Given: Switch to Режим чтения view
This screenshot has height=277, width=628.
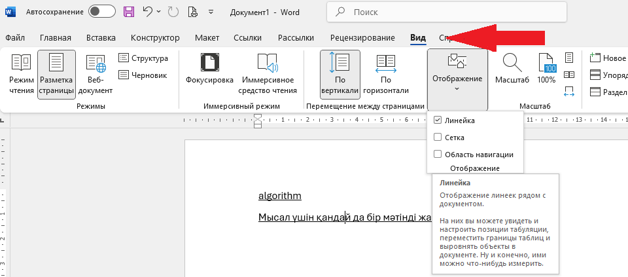Looking at the screenshot, I should [x=21, y=75].
